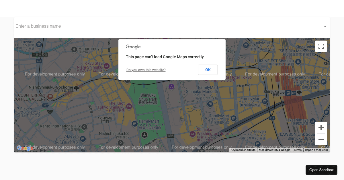The height and width of the screenshot is (180, 344).
Task: Open the Keyboard shortcuts panel
Action: pyautogui.click(x=243, y=150)
